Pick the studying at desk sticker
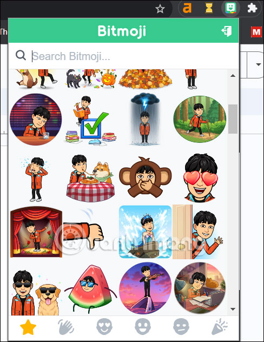The height and width of the screenshot is (342, 264). pyautogui.click(x=200, y=288)
